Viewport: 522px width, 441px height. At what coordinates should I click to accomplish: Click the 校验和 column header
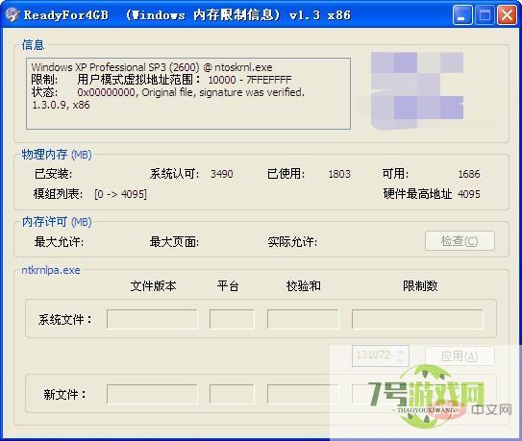304,286
